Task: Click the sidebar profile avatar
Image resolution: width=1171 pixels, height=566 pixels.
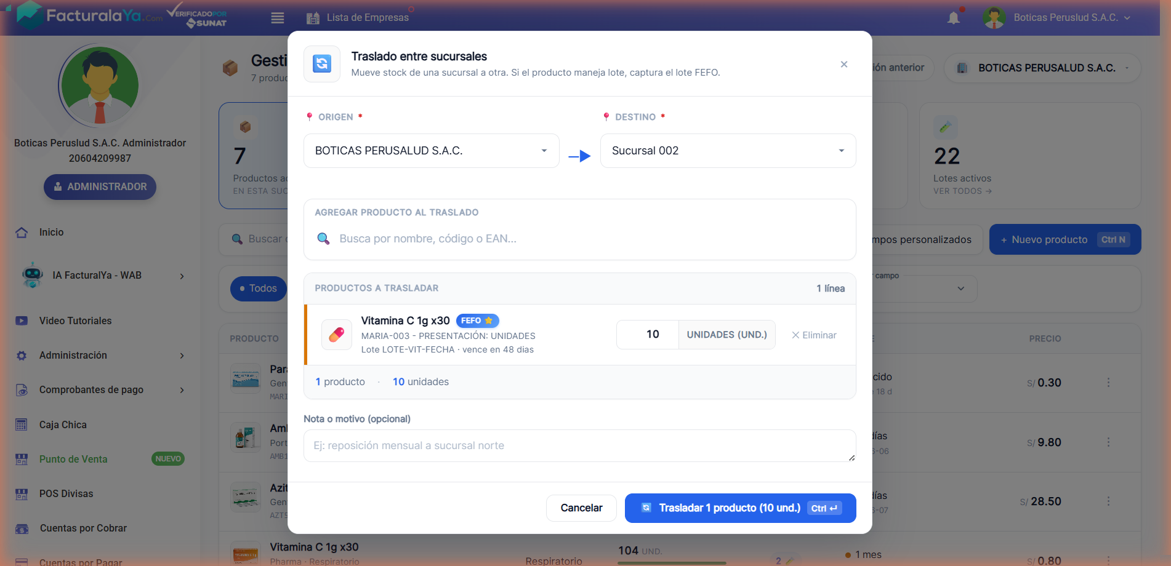Action: [100, 86]
